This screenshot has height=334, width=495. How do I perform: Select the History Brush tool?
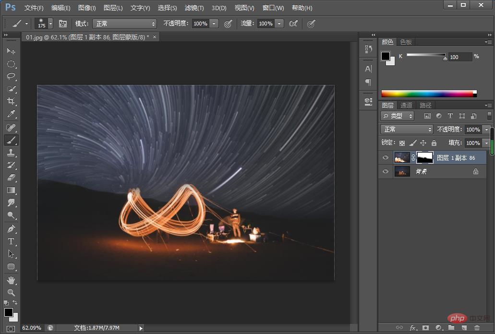tap(11, 165)
